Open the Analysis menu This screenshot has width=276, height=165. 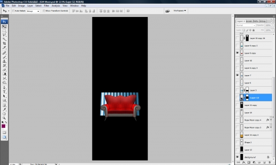56,6
